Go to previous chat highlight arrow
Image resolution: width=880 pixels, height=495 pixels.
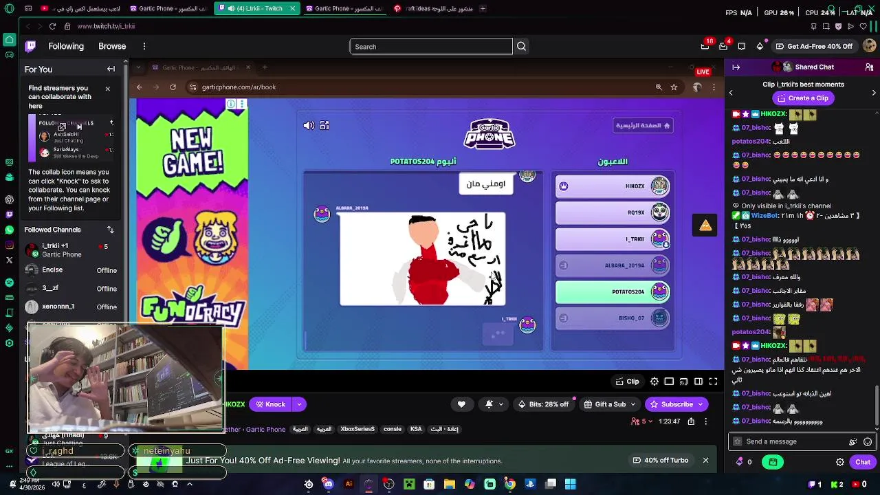[731, 92]
